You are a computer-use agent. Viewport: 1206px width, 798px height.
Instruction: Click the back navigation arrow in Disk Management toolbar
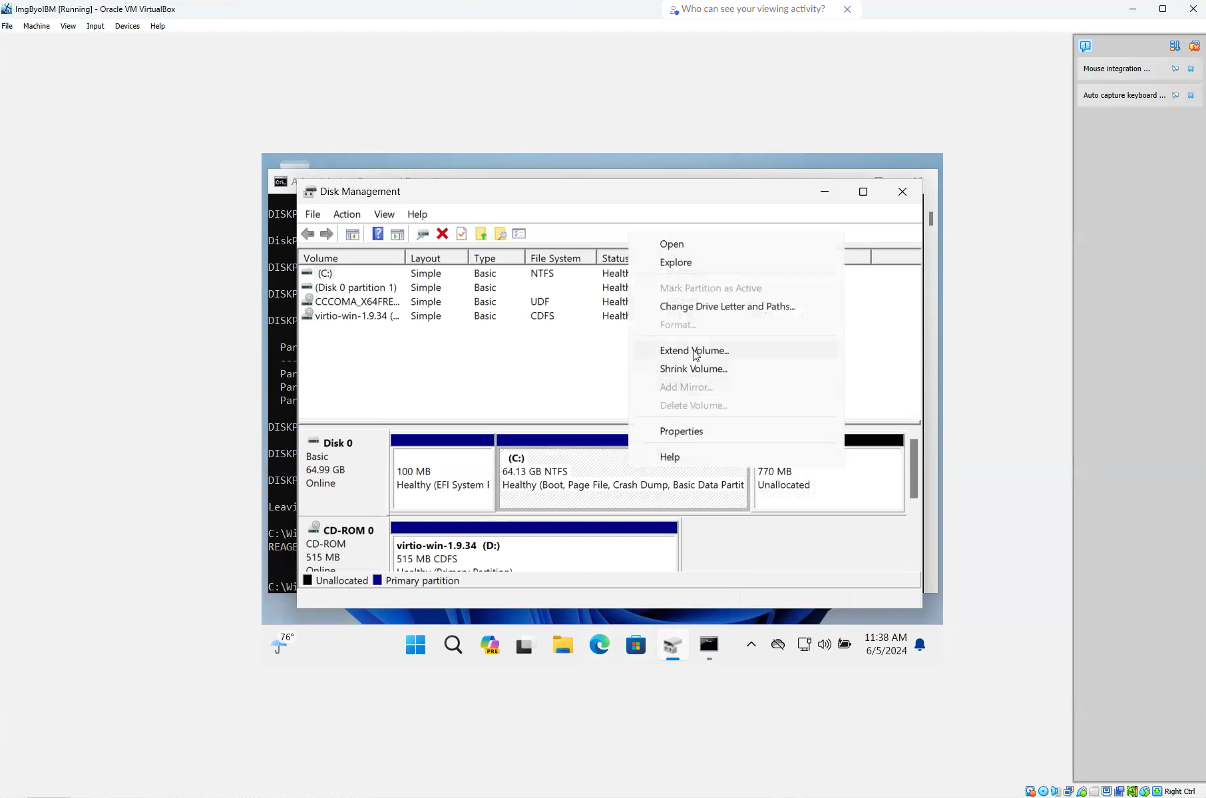(307, 234)
